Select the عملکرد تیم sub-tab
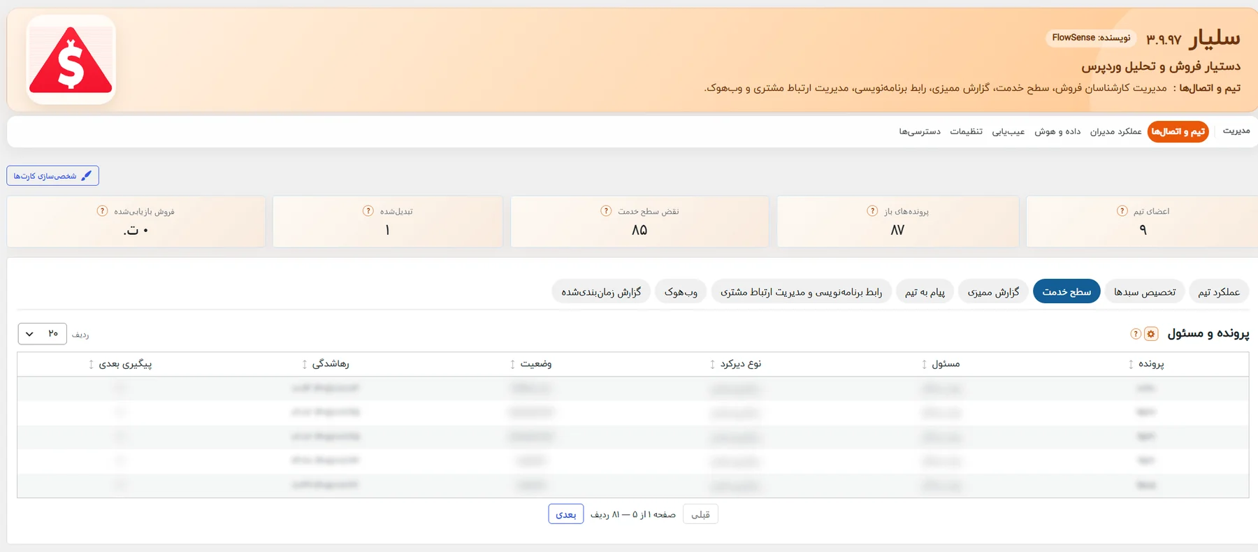Viewport: 1258px width, 552px height. coord(1219,292)
